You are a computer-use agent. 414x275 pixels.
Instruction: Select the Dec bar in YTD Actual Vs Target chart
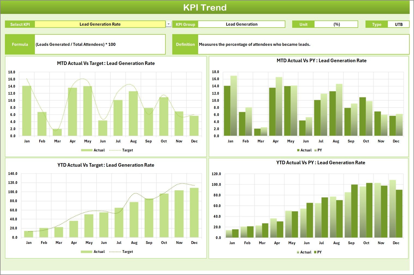(x=194, y=213)
